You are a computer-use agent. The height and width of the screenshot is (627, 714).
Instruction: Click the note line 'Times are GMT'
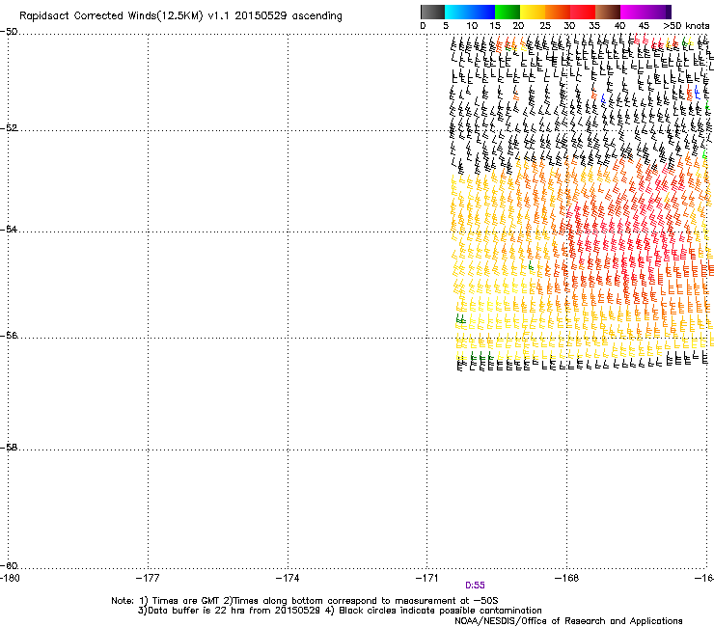pos(186,601)
